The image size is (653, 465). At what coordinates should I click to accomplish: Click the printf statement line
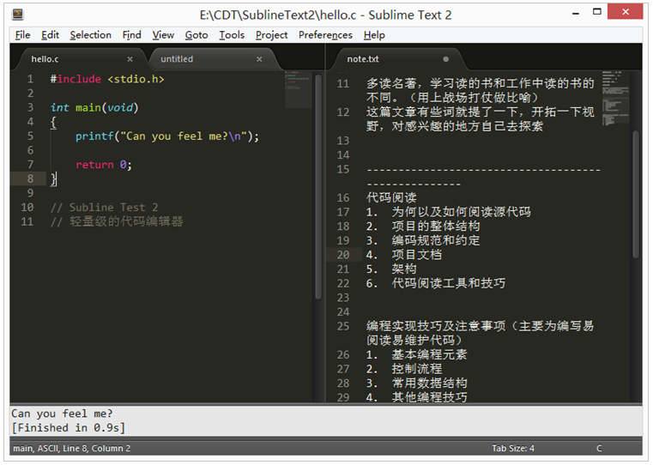[x=167, y=136]
